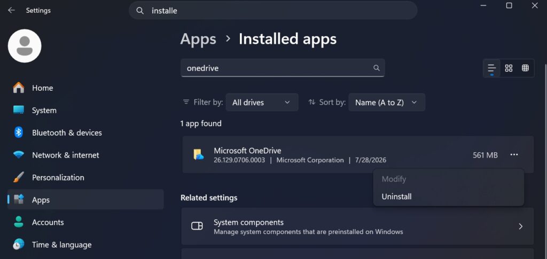Open System settings page
Image resolution: width=547 pixels, height=259 pixels.
[x=85, y=110]
